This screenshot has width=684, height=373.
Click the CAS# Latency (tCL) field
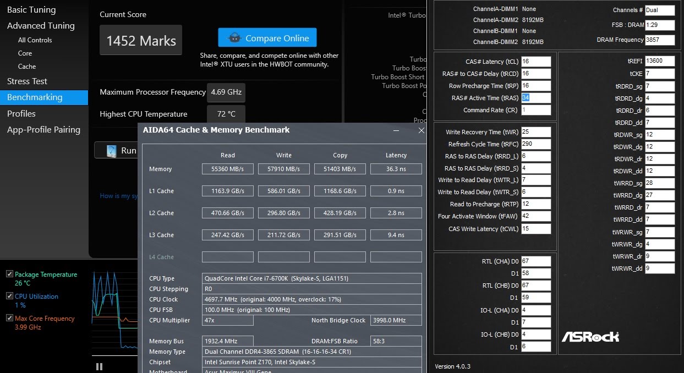(x=535, y=62)
